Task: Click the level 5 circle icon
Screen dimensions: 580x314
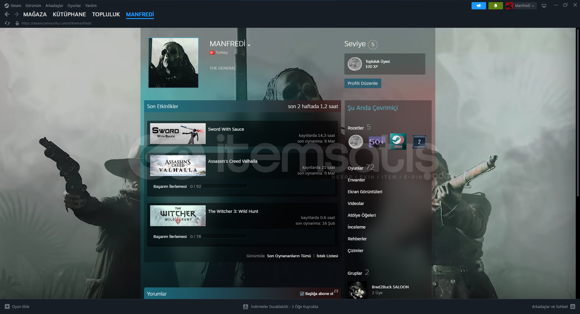Action: click(373, 44)
